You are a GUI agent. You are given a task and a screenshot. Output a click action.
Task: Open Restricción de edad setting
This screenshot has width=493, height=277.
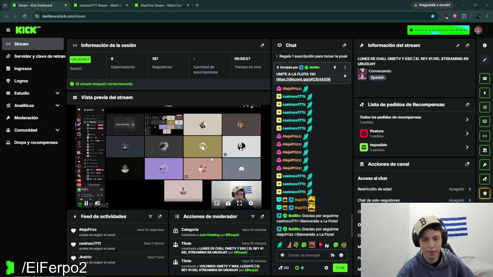point(414,189)
